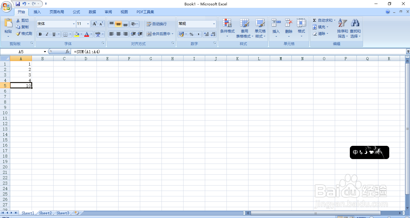
Task: Open the font size dropdown
Action: click(88, 24)
